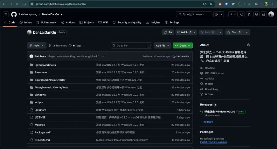Screen dimensions: 277x149
Task: Expand the Watch options dropdown arrow
Action: (x=195, y=32)
